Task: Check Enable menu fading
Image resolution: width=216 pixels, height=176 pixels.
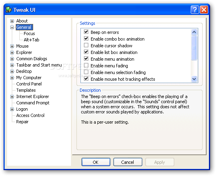Action: 86,65
